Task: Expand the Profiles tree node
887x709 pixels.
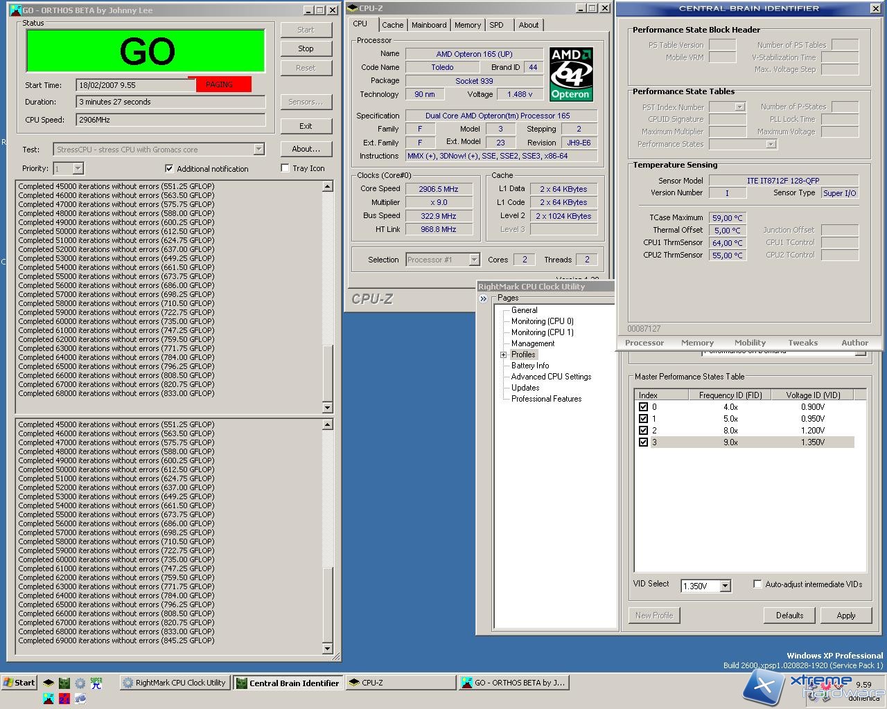Action: pyautogui.click(x=504, y=354)
